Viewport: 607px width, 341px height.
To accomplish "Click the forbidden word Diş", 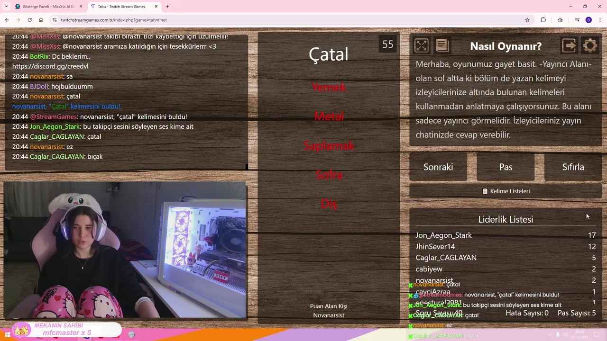I will point(329,204).
